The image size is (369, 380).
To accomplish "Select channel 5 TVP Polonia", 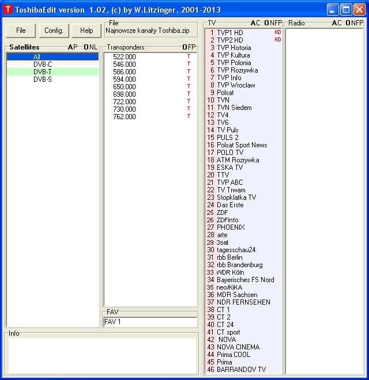I will click(x=243, y=63).
